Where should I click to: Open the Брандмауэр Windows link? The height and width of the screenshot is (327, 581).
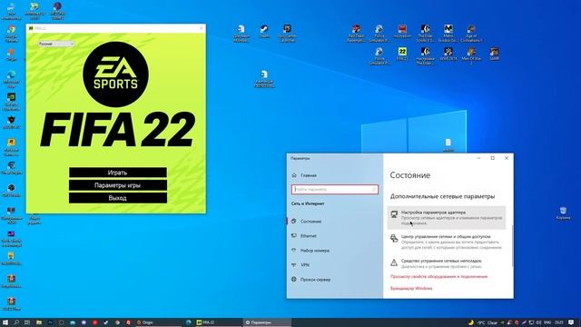pos(411,289)
